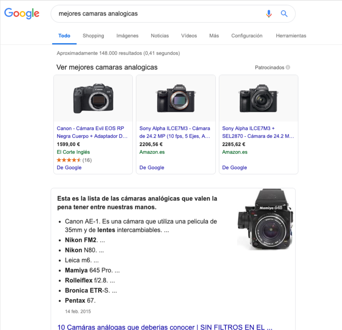The height and width of the screenshot is (330, 342).
Task: Open Sony Alpha ILCE7M3 + SEL2870 listing
Action: (x=258, y=132)
